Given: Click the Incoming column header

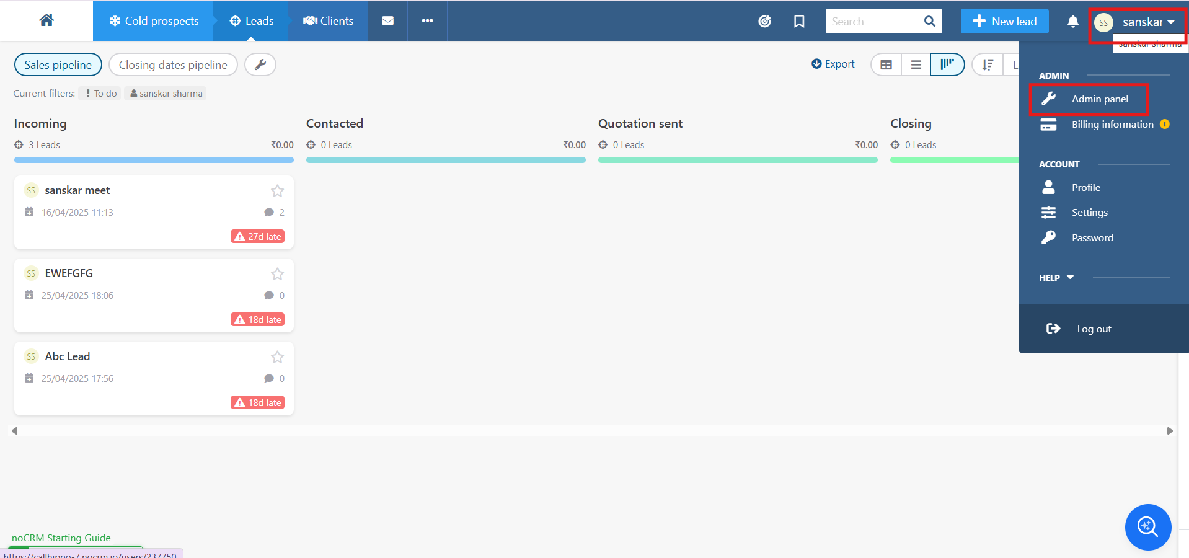Looking at the screenshot, I should (40, 123).
